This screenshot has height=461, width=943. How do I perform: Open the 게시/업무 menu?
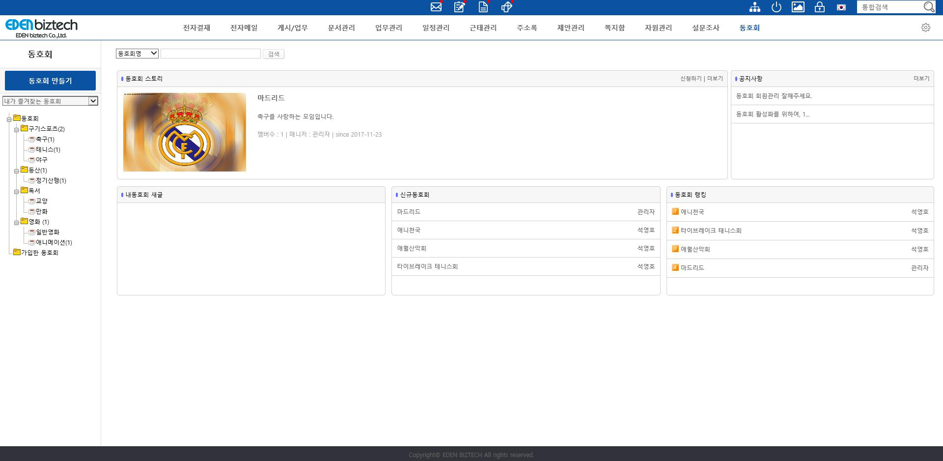pyautogui.click(x=292, y=28)
